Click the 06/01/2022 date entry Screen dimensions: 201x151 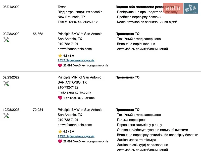pos(11,7)
